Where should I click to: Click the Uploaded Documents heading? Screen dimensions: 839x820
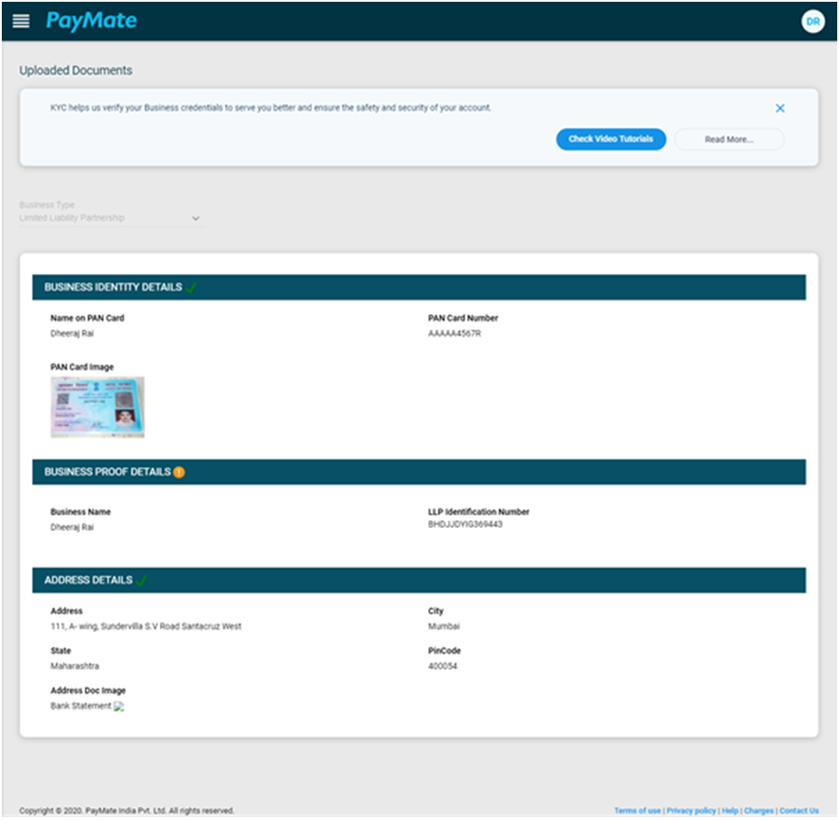coord(76,70)
